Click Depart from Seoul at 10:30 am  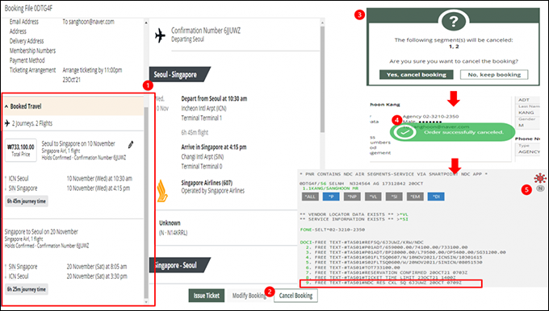[x=214, y=99]
